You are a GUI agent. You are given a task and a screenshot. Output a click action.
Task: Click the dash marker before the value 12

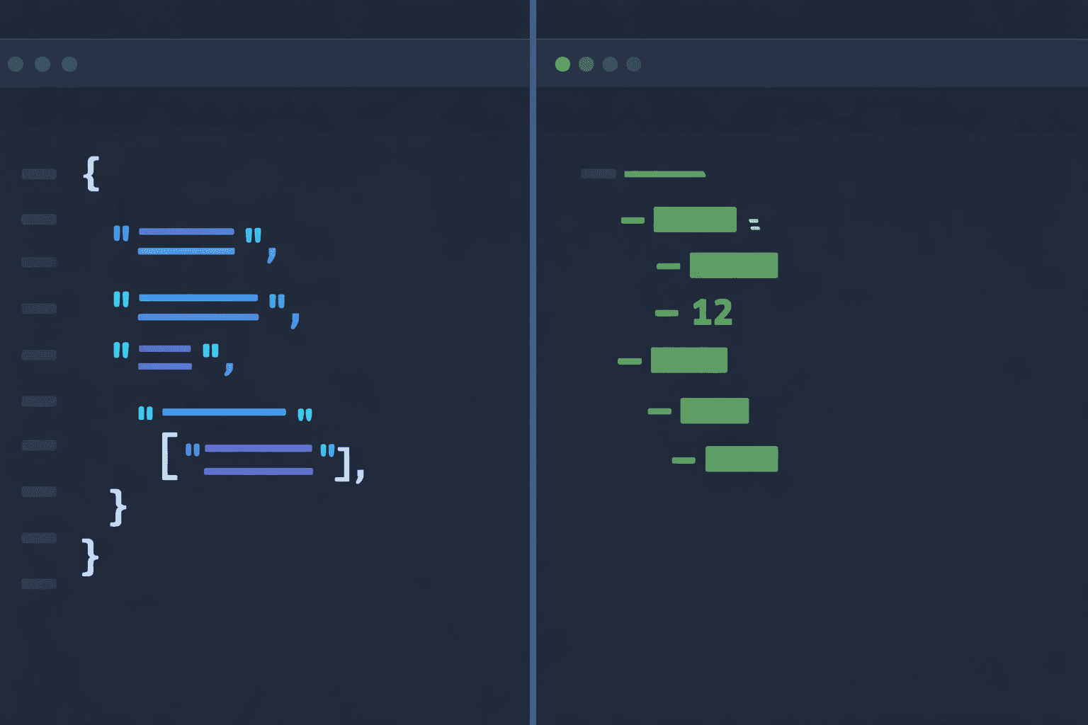(667, 312)
